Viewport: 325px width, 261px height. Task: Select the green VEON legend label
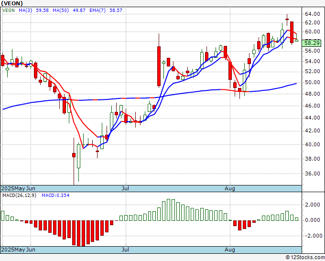coord(9,11)
